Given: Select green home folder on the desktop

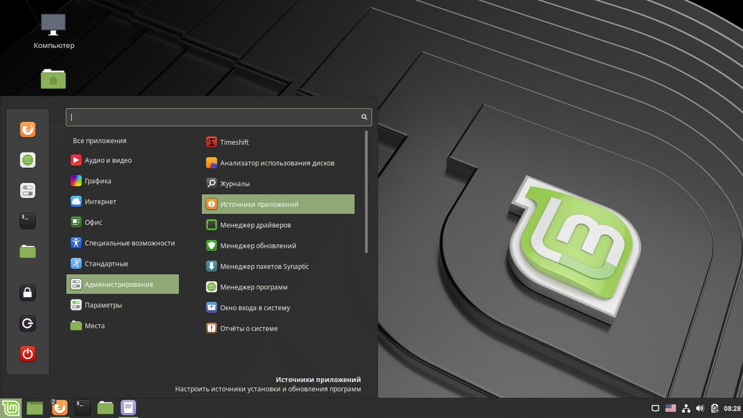Looking at the screenshot, I should pyautogui.click(x=53, y=79).
